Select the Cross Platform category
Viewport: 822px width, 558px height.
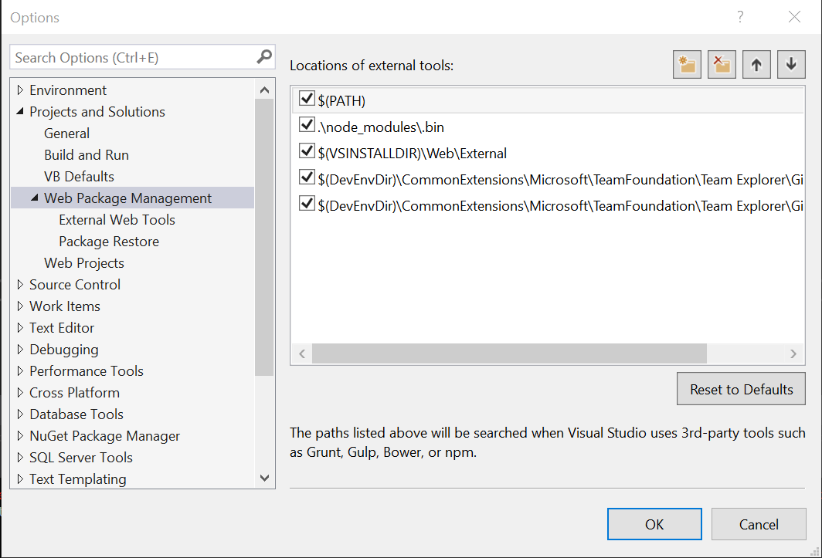(x=74, y=392)
